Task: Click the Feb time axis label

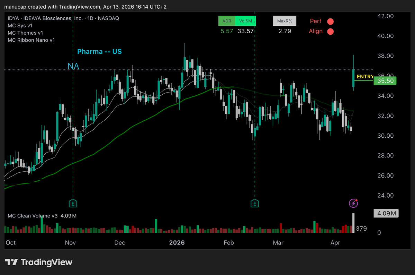Action: point(229,243)
